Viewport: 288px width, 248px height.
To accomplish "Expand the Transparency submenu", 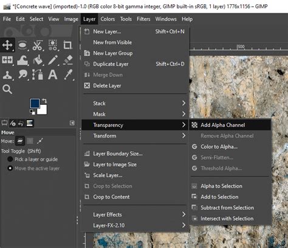I will (x=135, y=125).
